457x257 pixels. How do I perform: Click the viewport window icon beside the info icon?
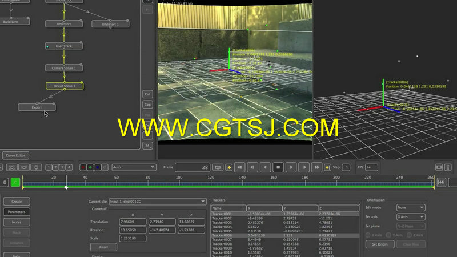click(x=439, y=167)
